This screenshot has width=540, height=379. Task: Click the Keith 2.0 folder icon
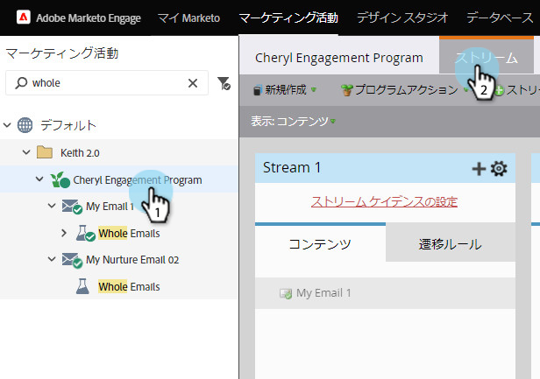45,152
